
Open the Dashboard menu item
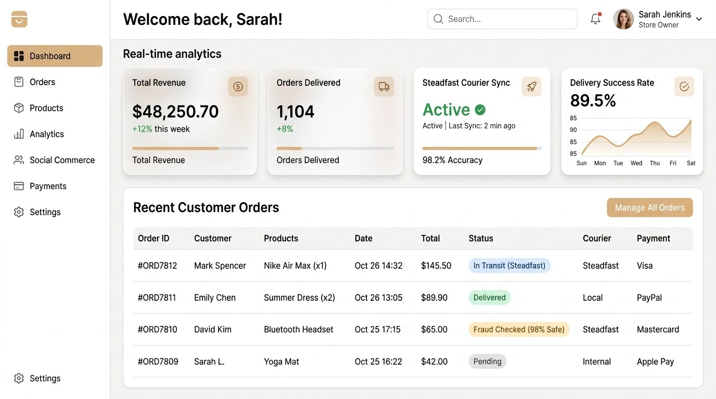[x=55, y=56]
